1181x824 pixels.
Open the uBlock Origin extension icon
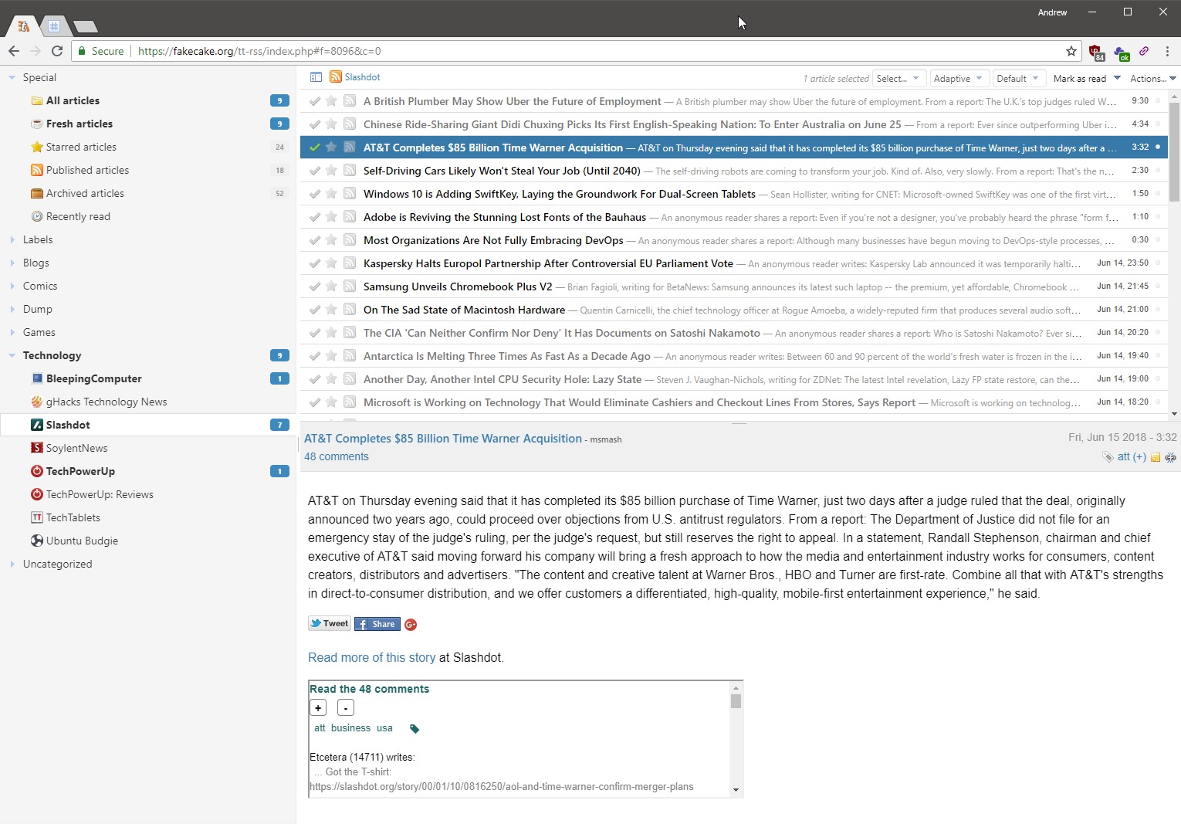pos(1096,52)
